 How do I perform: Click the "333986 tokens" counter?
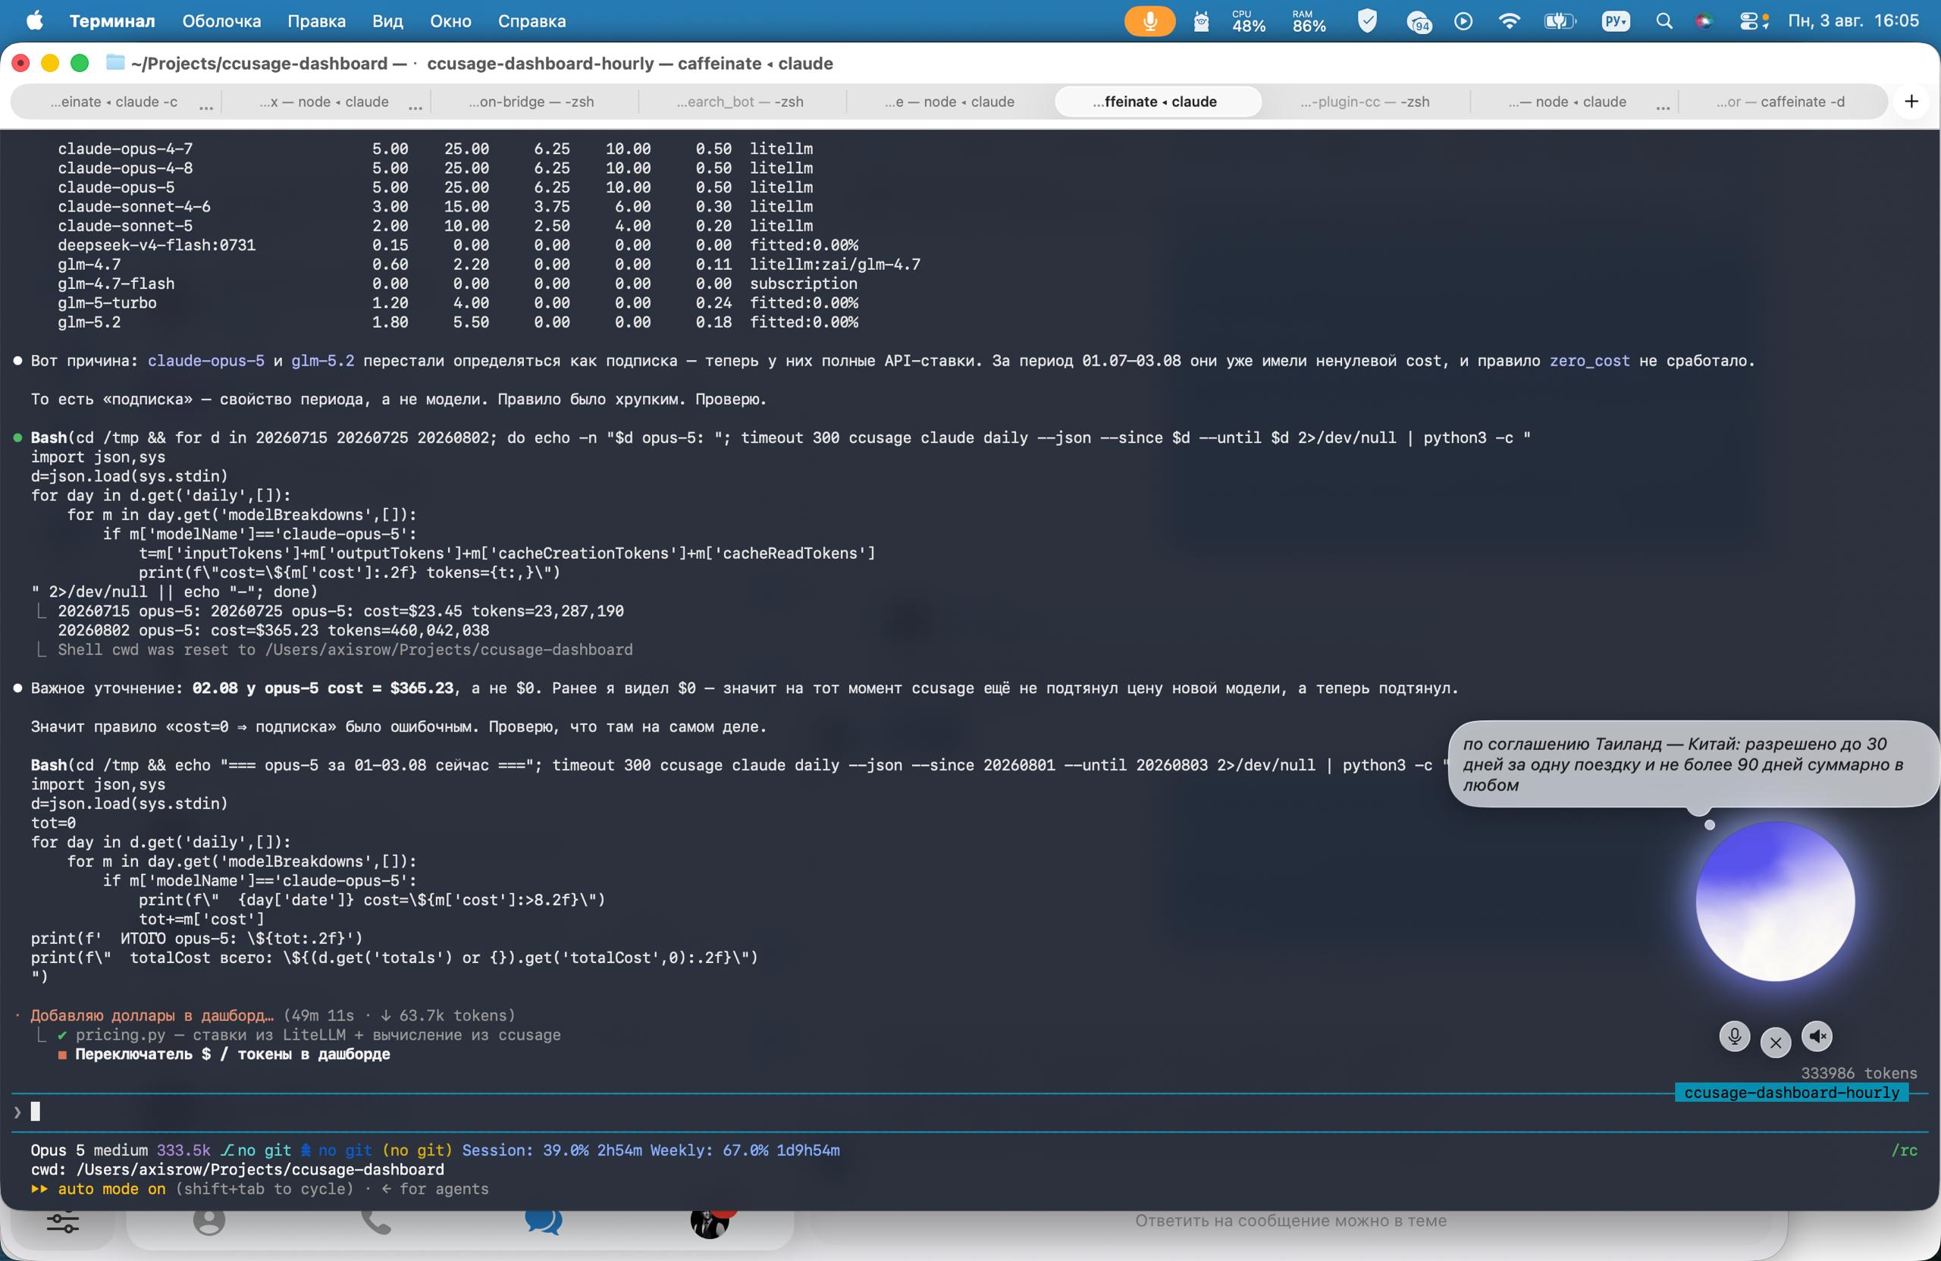click(1858, 1073)
